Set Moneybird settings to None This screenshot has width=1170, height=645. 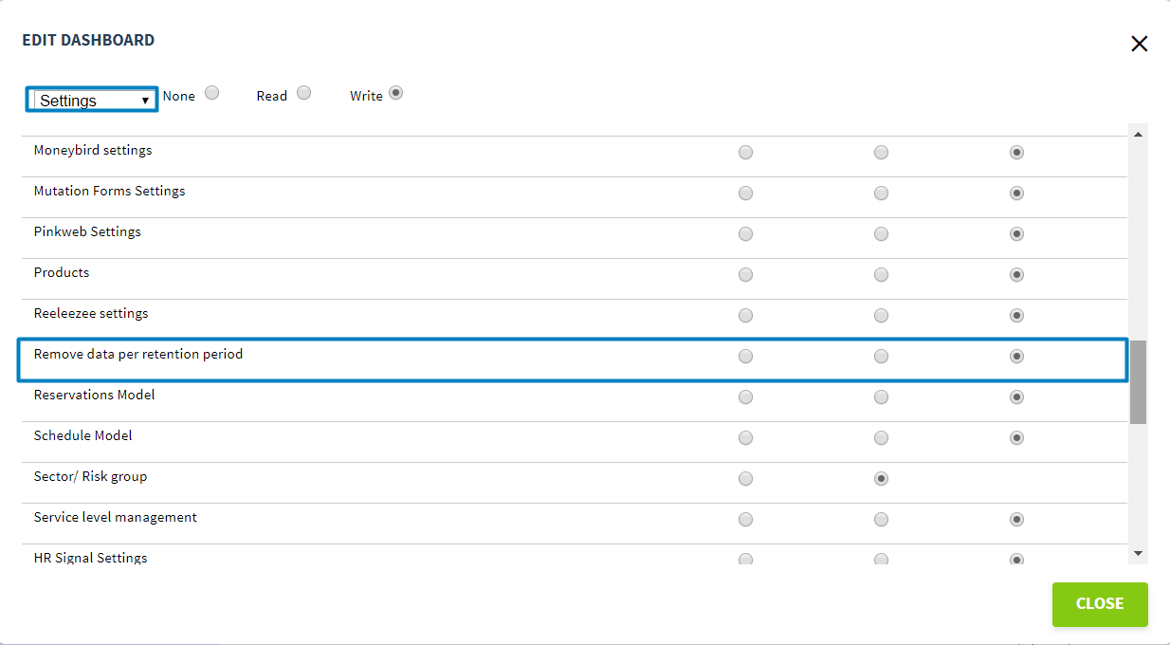[x=745, y=152]
